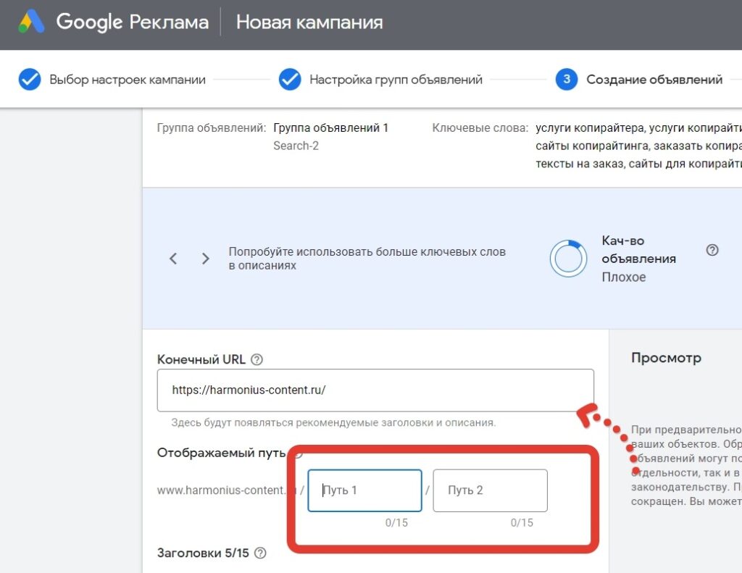The width and height of the screenshot is (742, 573).
Task: Open help icon beside Заголовки 5/15
Action: point(260,553)
